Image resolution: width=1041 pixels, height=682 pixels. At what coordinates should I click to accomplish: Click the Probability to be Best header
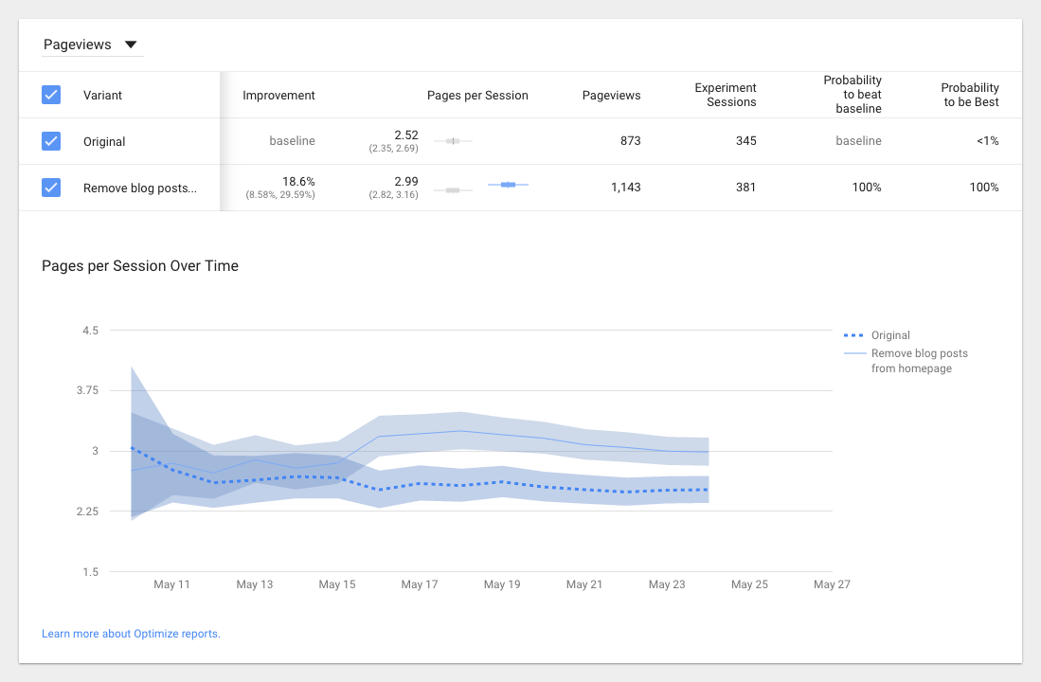click(x=969, y=95)
